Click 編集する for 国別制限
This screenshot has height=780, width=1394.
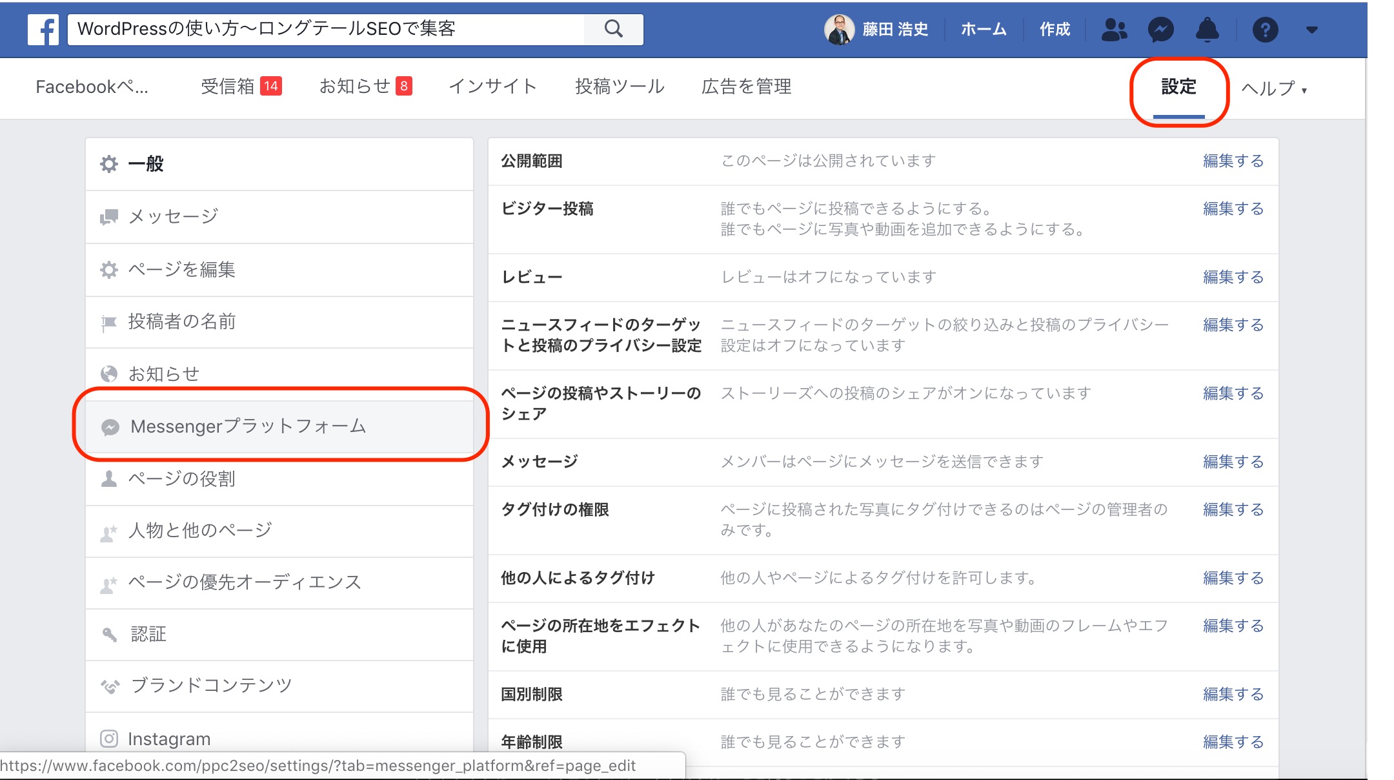pyautogui.click(x=1233, y=694)
